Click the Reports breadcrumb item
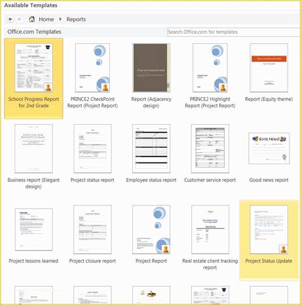The width and height of the screenshot is (301, 305). 76,19
